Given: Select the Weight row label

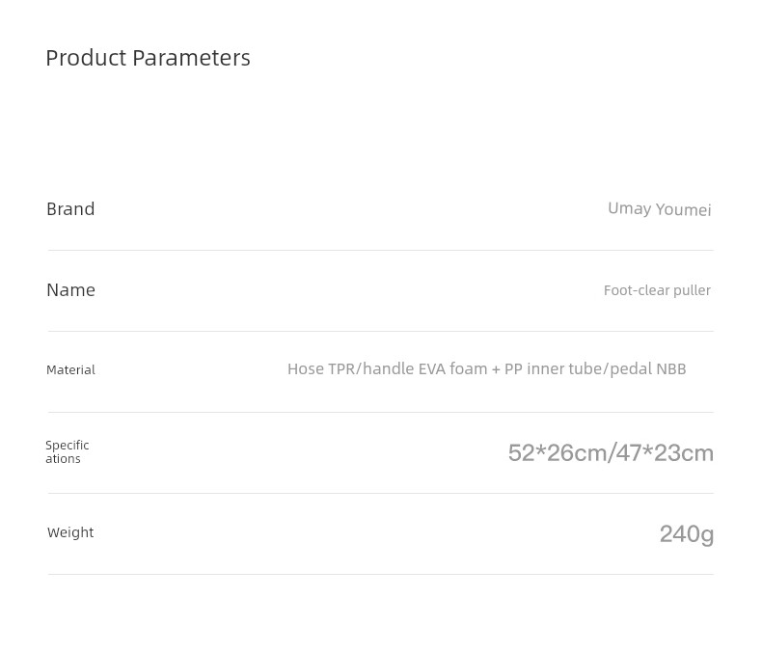Looking at the screenshot, I should [70, 532].
